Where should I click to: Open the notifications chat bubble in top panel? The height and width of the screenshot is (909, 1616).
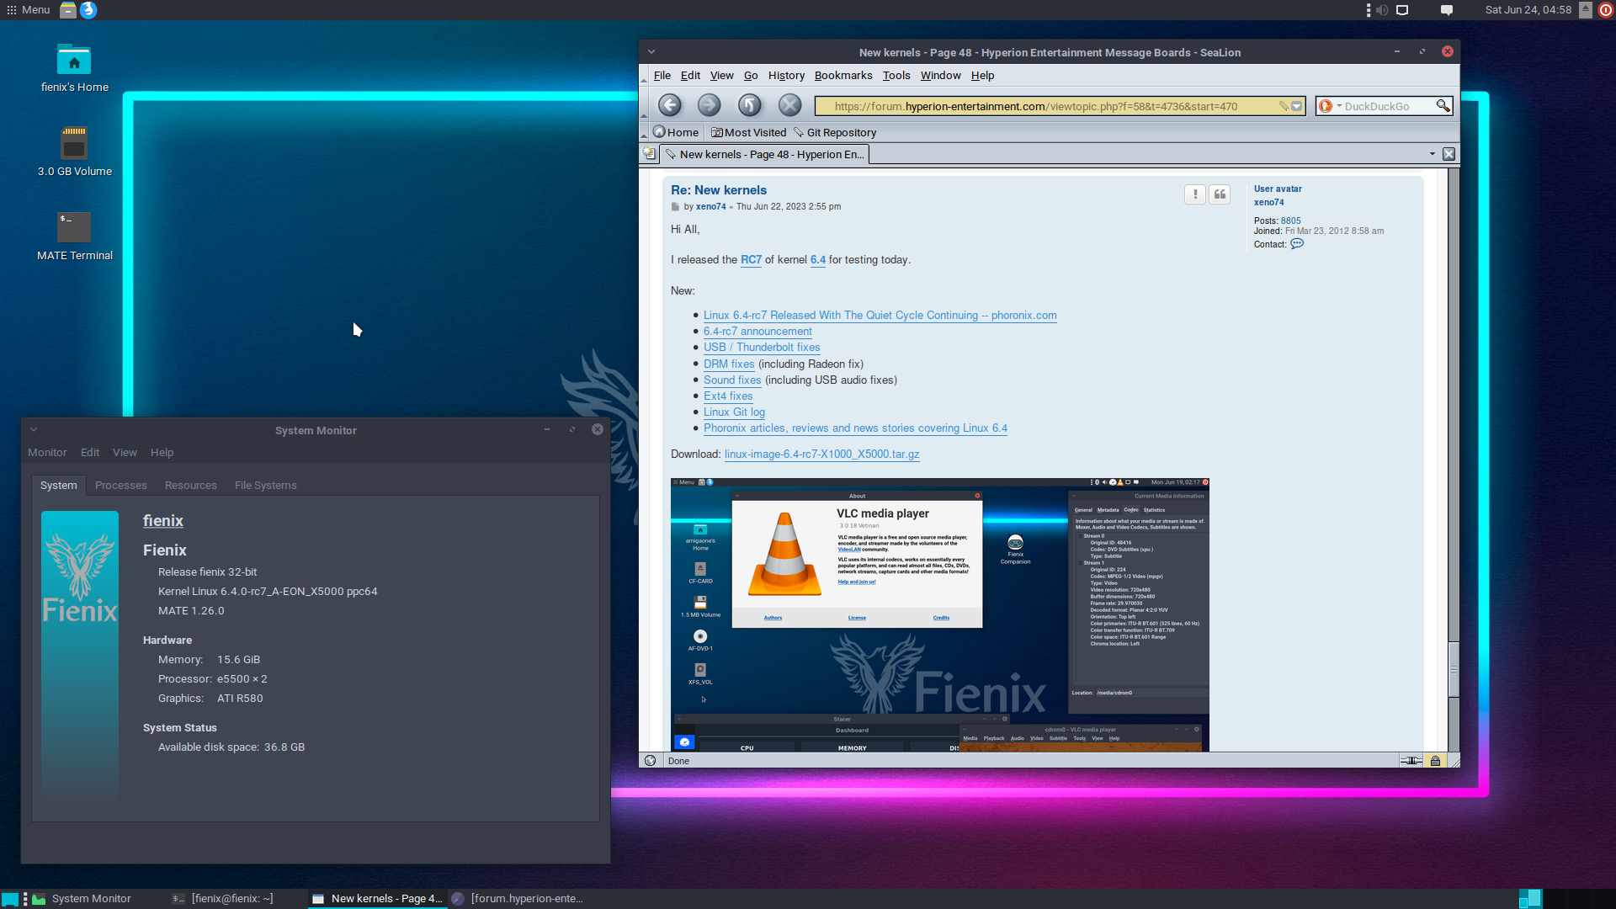(1446, 10)
